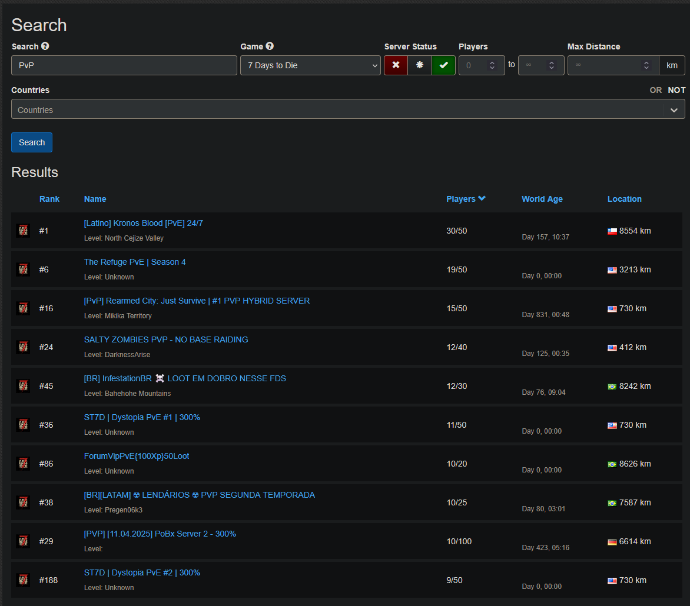Click the Players sort descending chevron
Image resolution: width=690 pixels, height=606 pixels.
(482, 198)
